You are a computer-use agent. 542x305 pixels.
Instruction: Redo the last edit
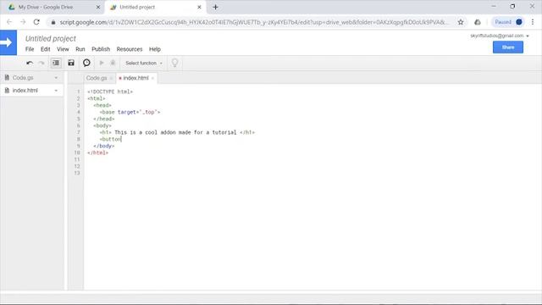[x=41, y=63]
